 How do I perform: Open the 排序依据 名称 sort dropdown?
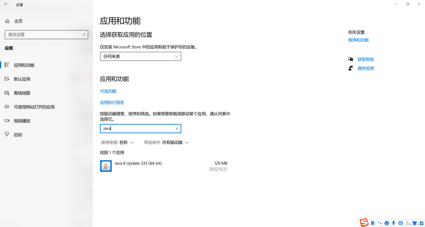(117, 142)
